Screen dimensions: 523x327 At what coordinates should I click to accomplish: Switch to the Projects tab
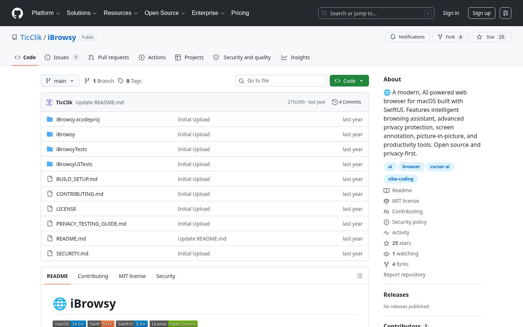tap(189, 57)
